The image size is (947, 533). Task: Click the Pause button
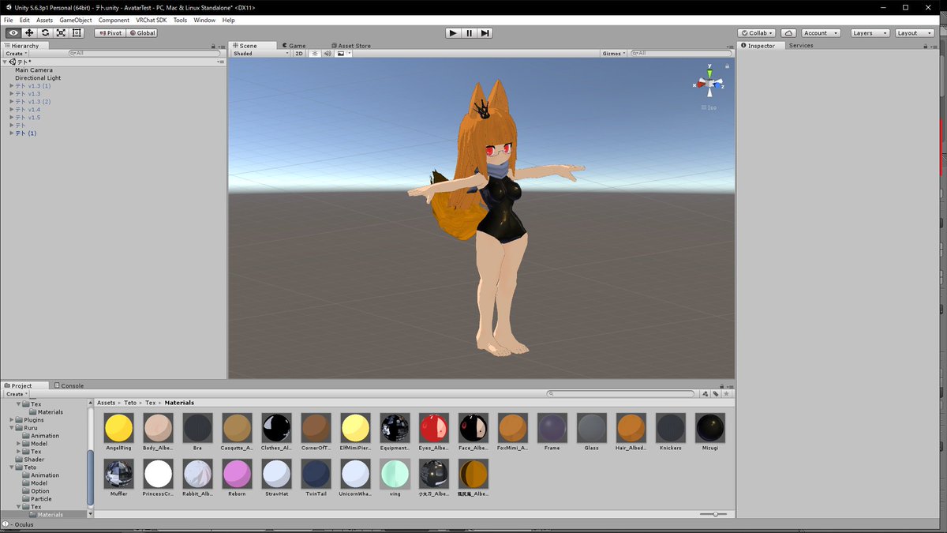(469, 33)
